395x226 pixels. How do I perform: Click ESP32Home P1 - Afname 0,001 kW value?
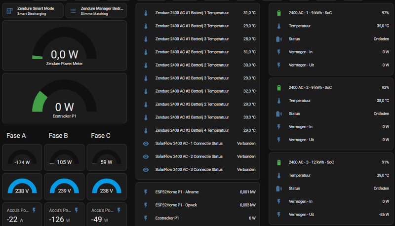(248, 192)
